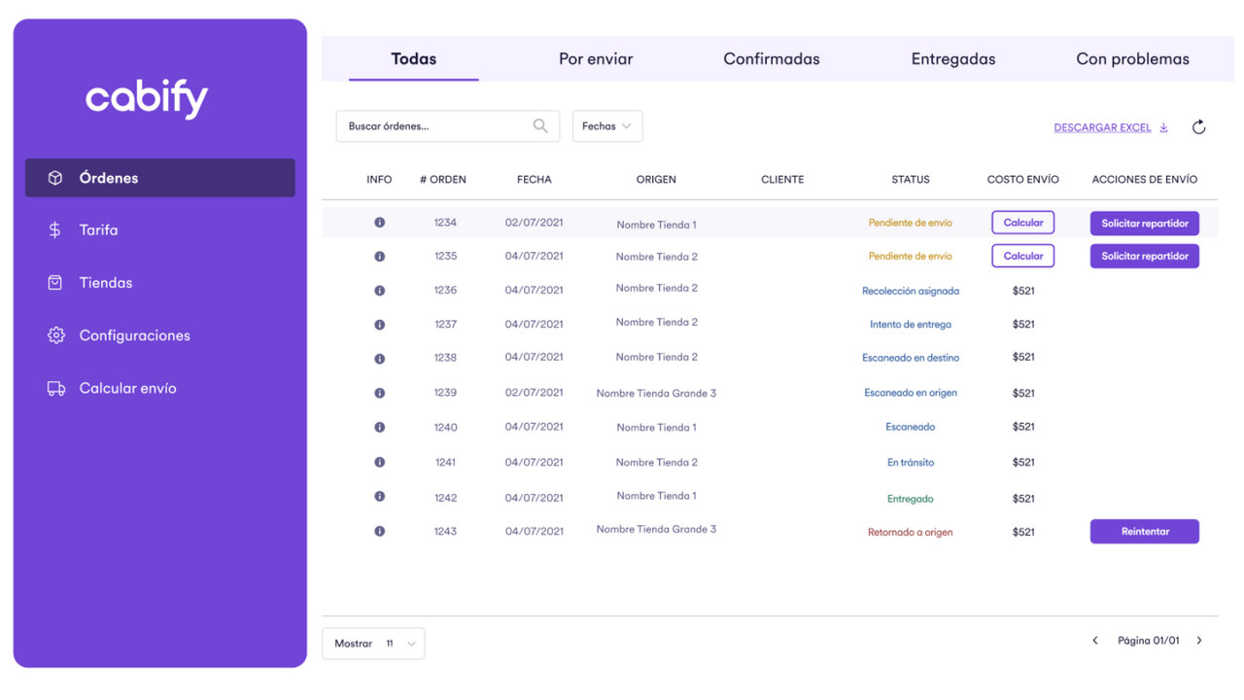The height and width of the screenshot is (700, 1244).
Task: Go to previous page arrow
Action: (x=1095, y=641)
